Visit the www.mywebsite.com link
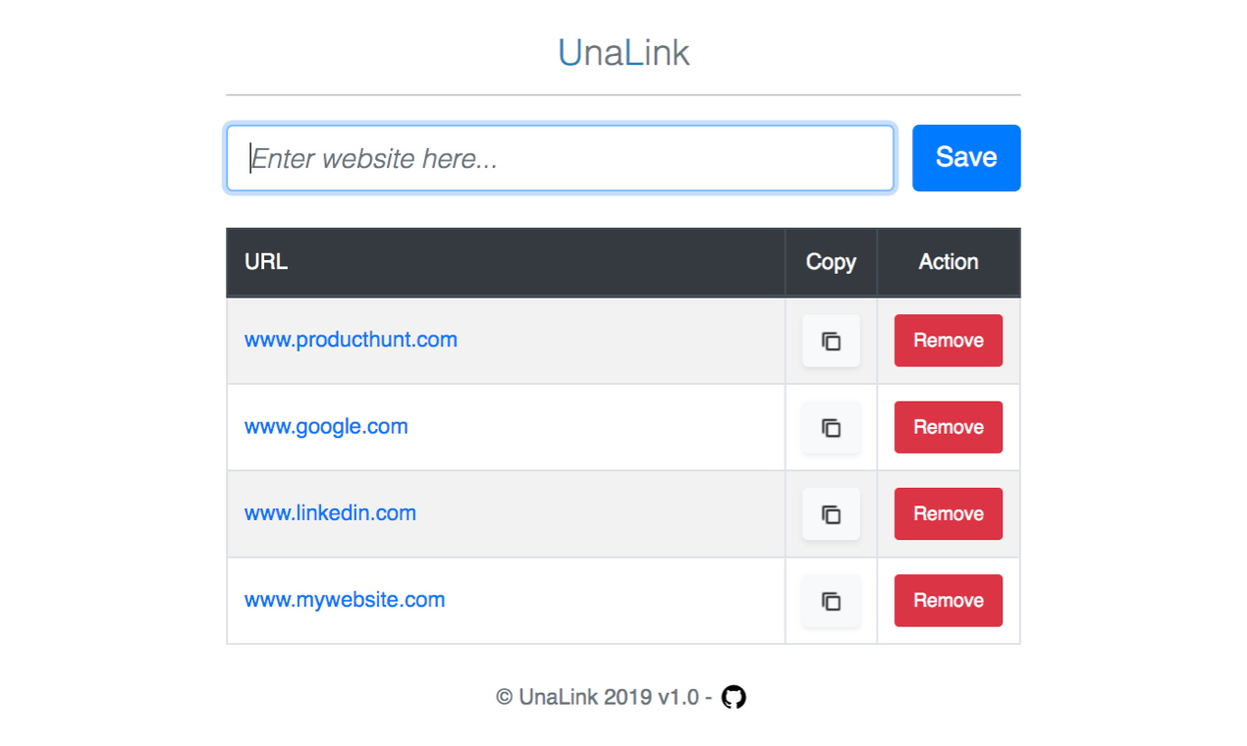The width and height of the screenshot is (1247, 746). coord(344,599)
